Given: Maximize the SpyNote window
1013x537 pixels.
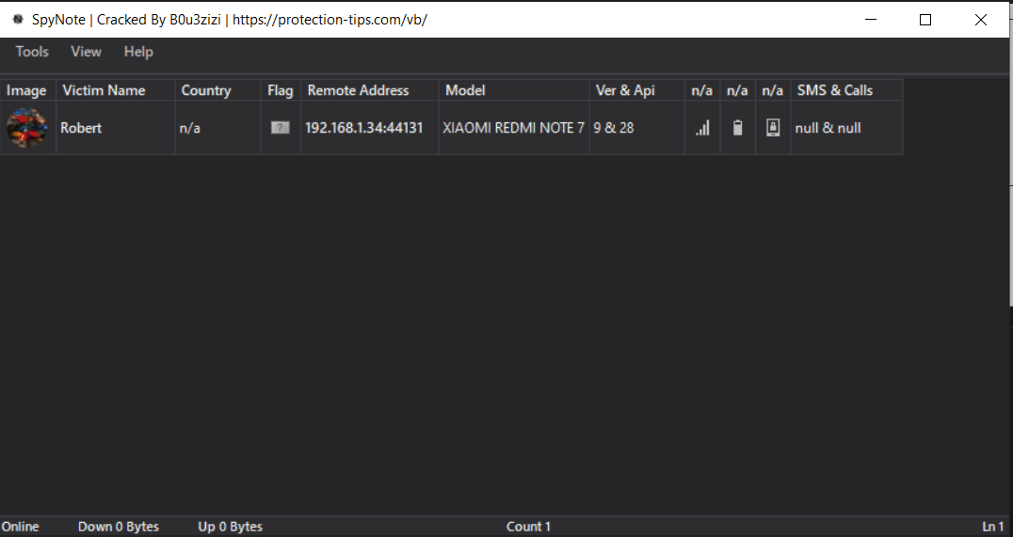Looking at the screenshot, I should pyautogui.click(x=925, y=20).
